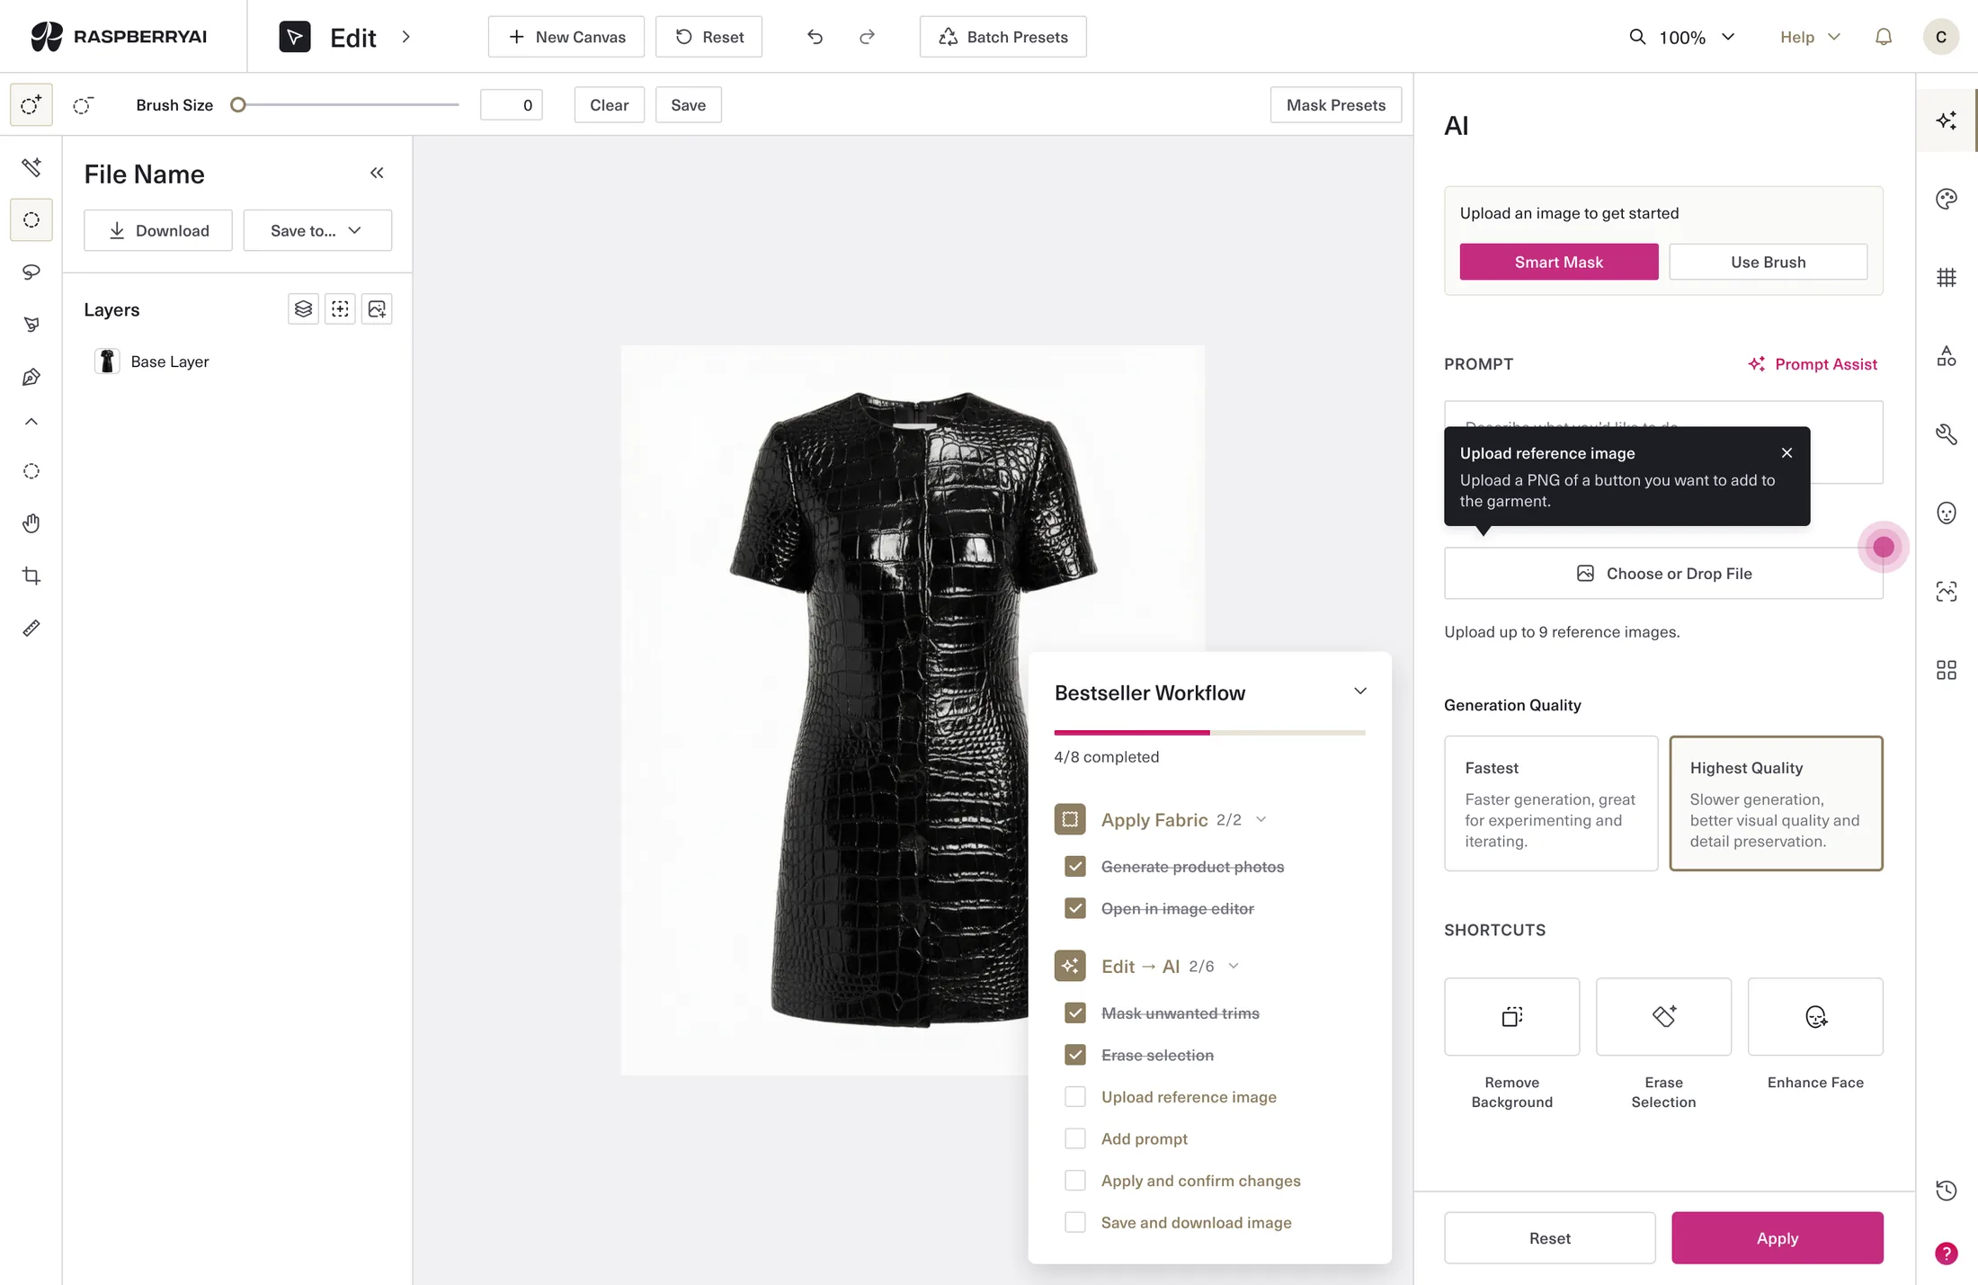Select the crop tool in left toolbar

click(31, 576)
